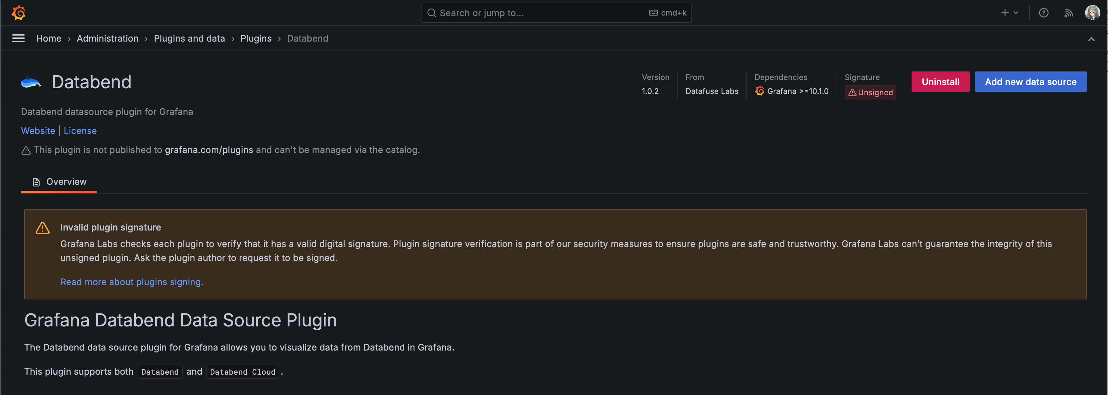This screenshot has width=1108, height=395.
Task: Open the hamburger navigation menu
Action: [18, 38]
